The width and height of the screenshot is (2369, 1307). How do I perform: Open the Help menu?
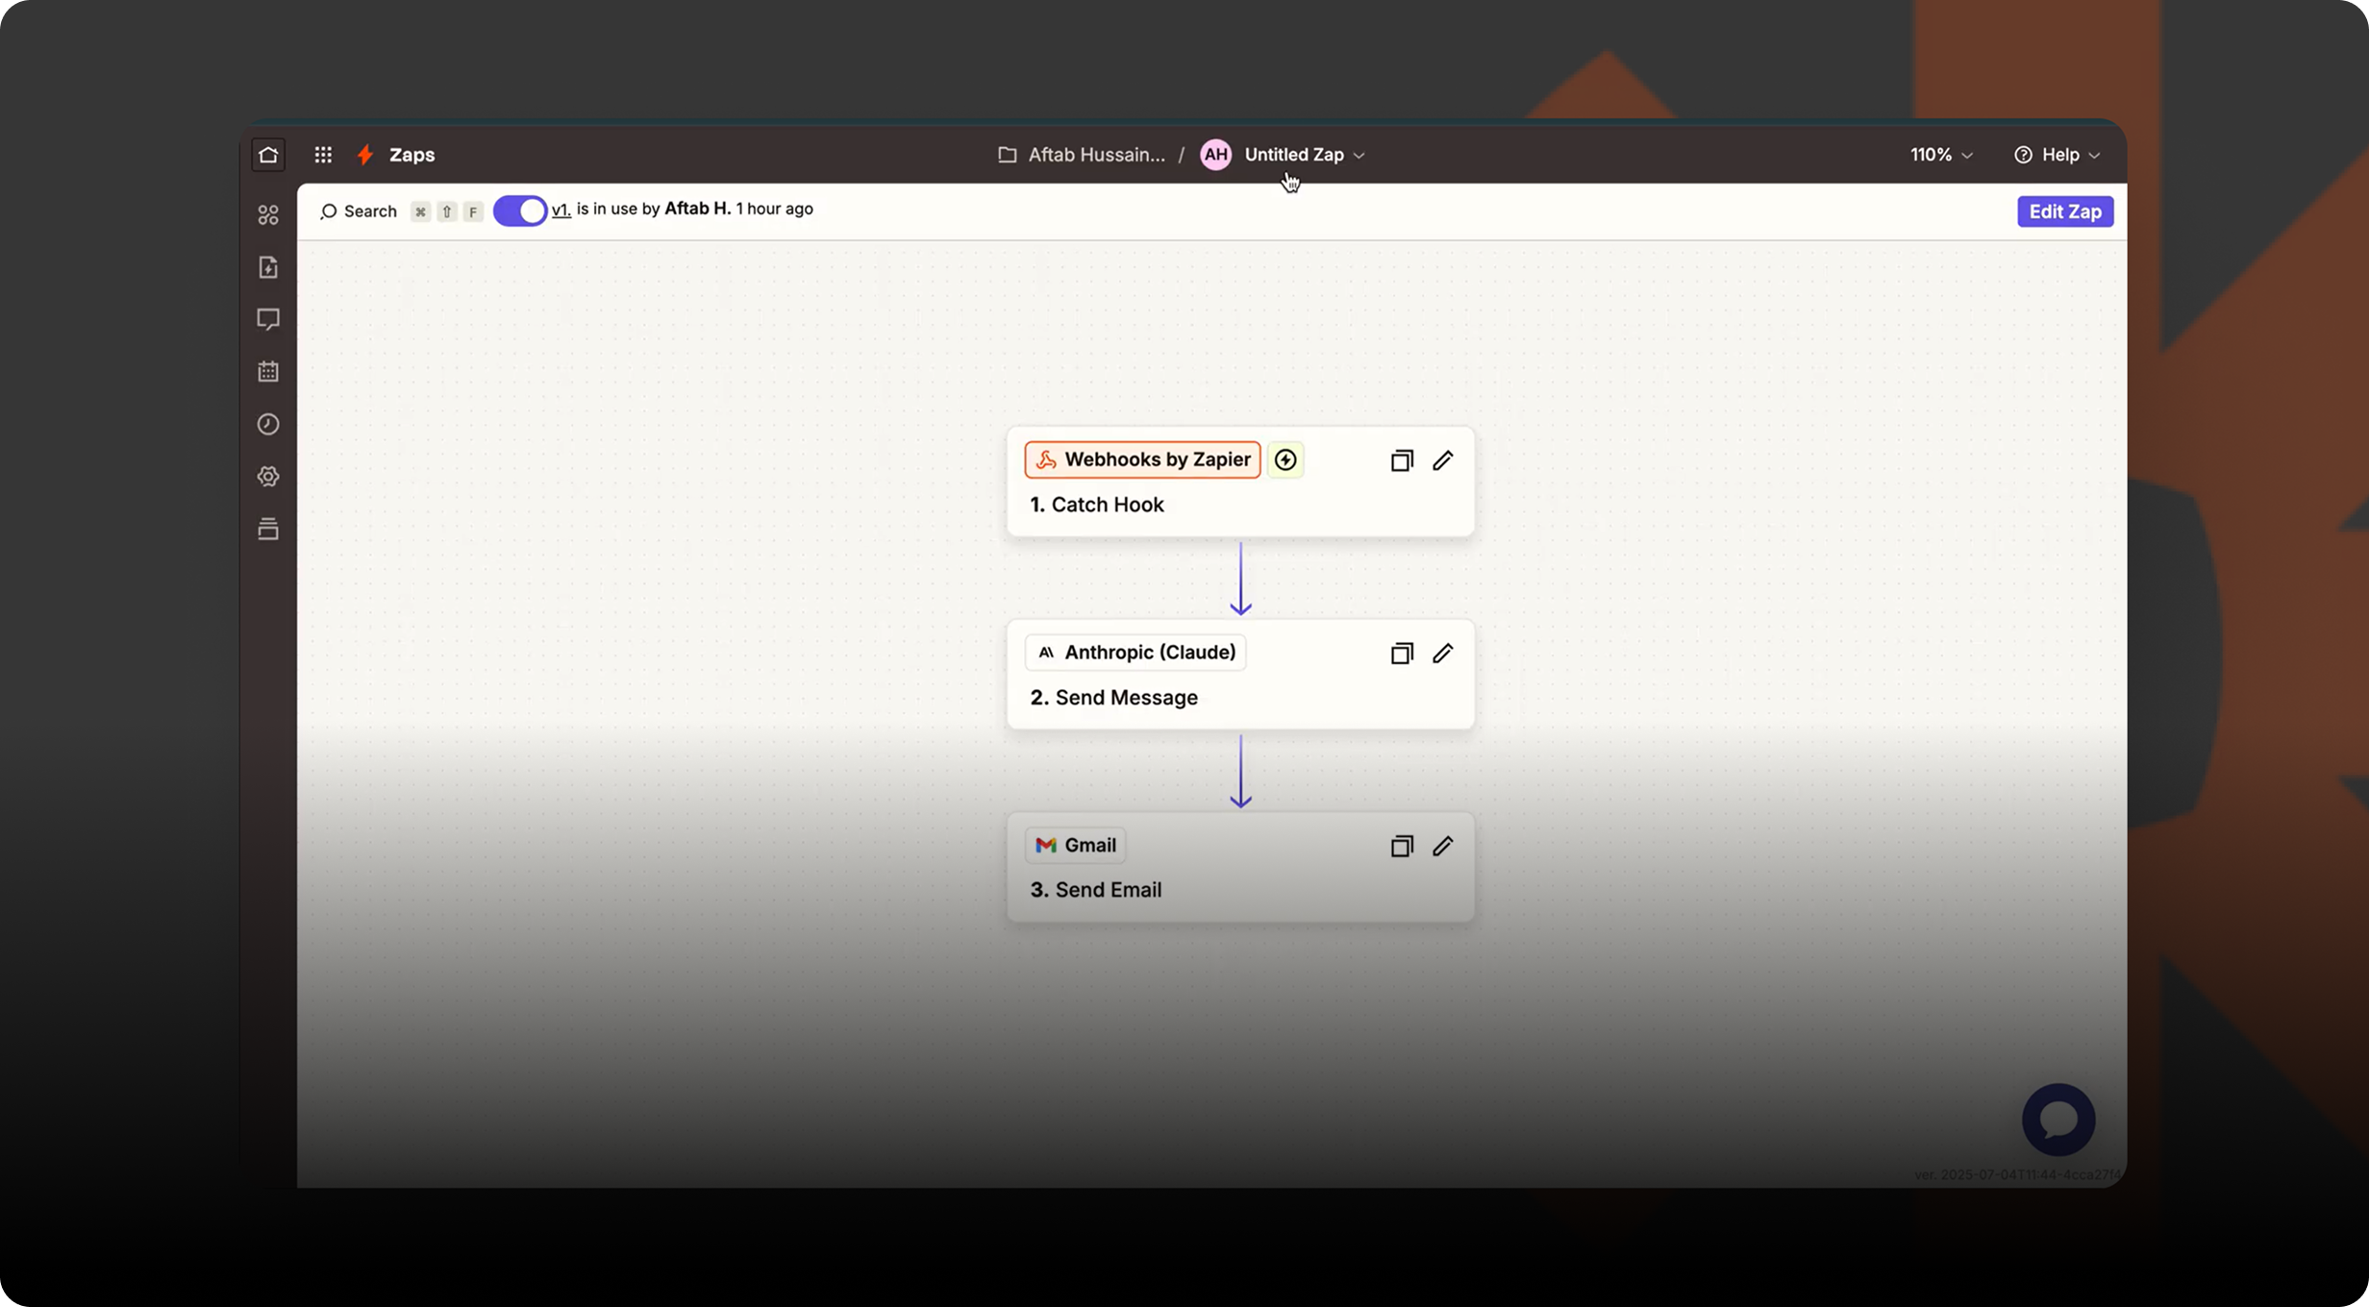click(2057, 155)
